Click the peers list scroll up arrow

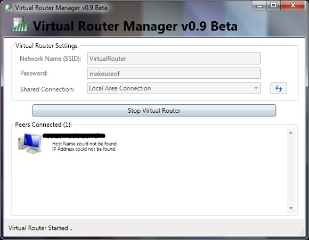point(291,133)
